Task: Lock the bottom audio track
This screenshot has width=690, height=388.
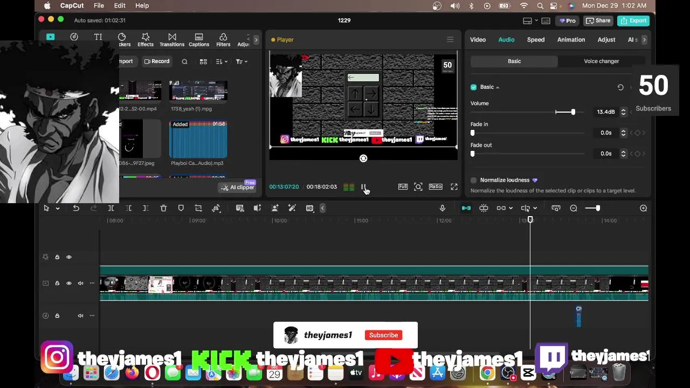Action: tap(57, 316)
